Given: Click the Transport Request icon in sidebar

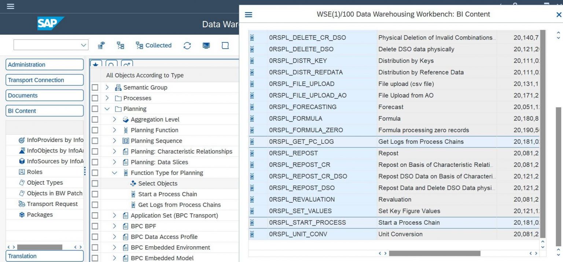Looking at the screenshot, I should coord(22,204).
